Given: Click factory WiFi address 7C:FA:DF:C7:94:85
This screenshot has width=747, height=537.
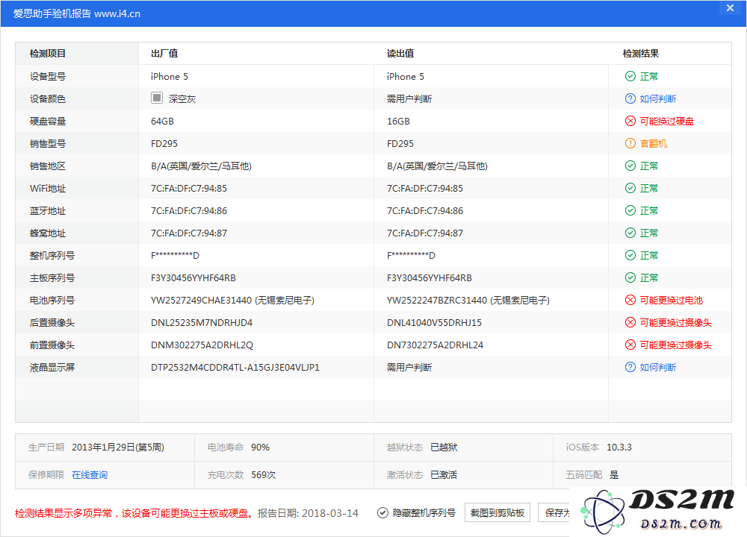Looking at the screenshot, I should coord(189,189).
